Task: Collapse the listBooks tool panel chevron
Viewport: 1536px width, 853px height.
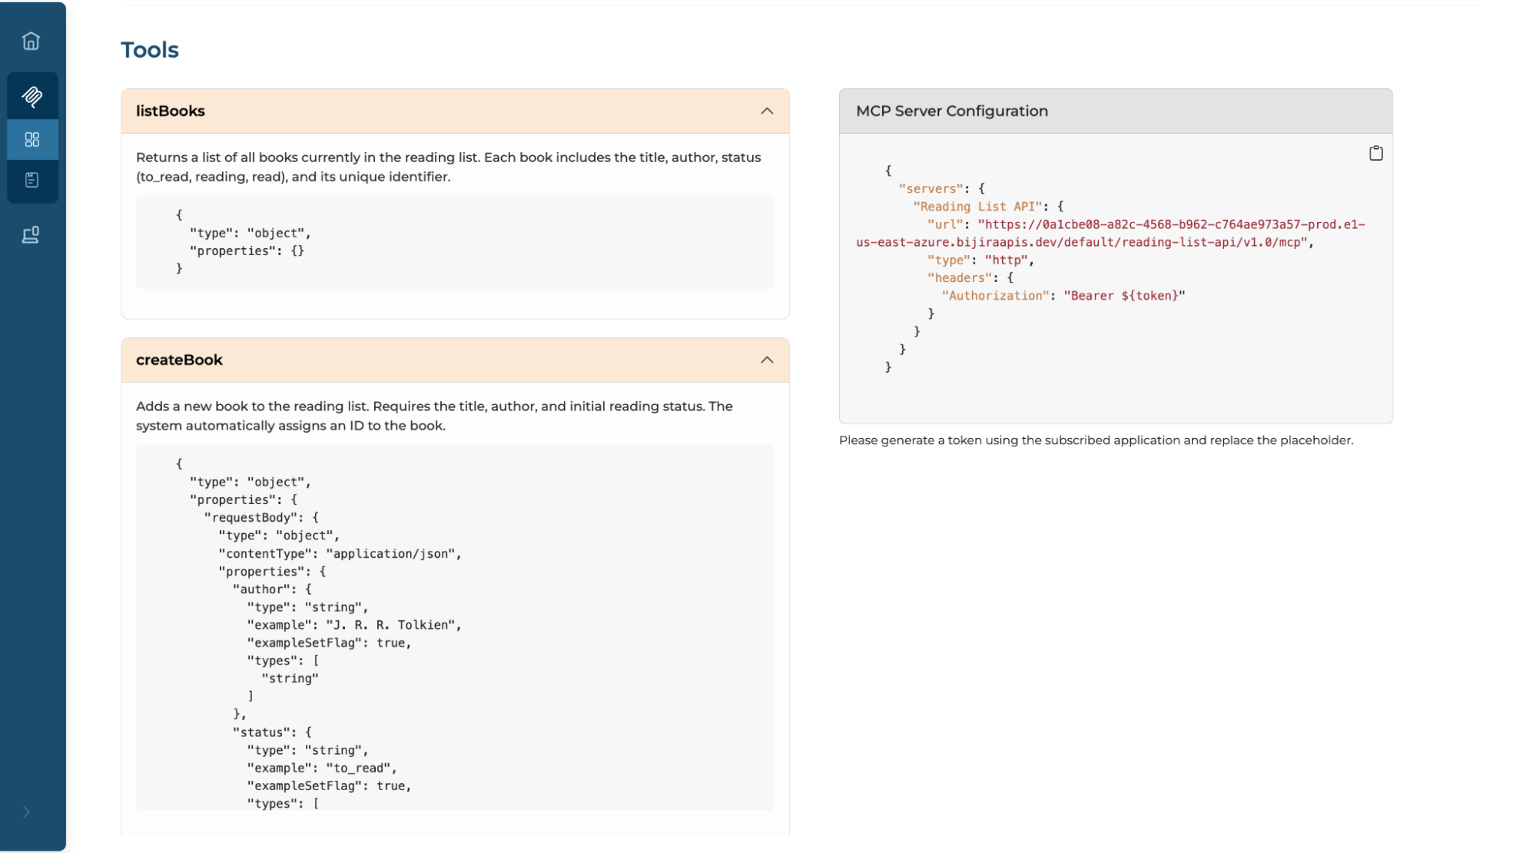Action: tap(766, 111)
